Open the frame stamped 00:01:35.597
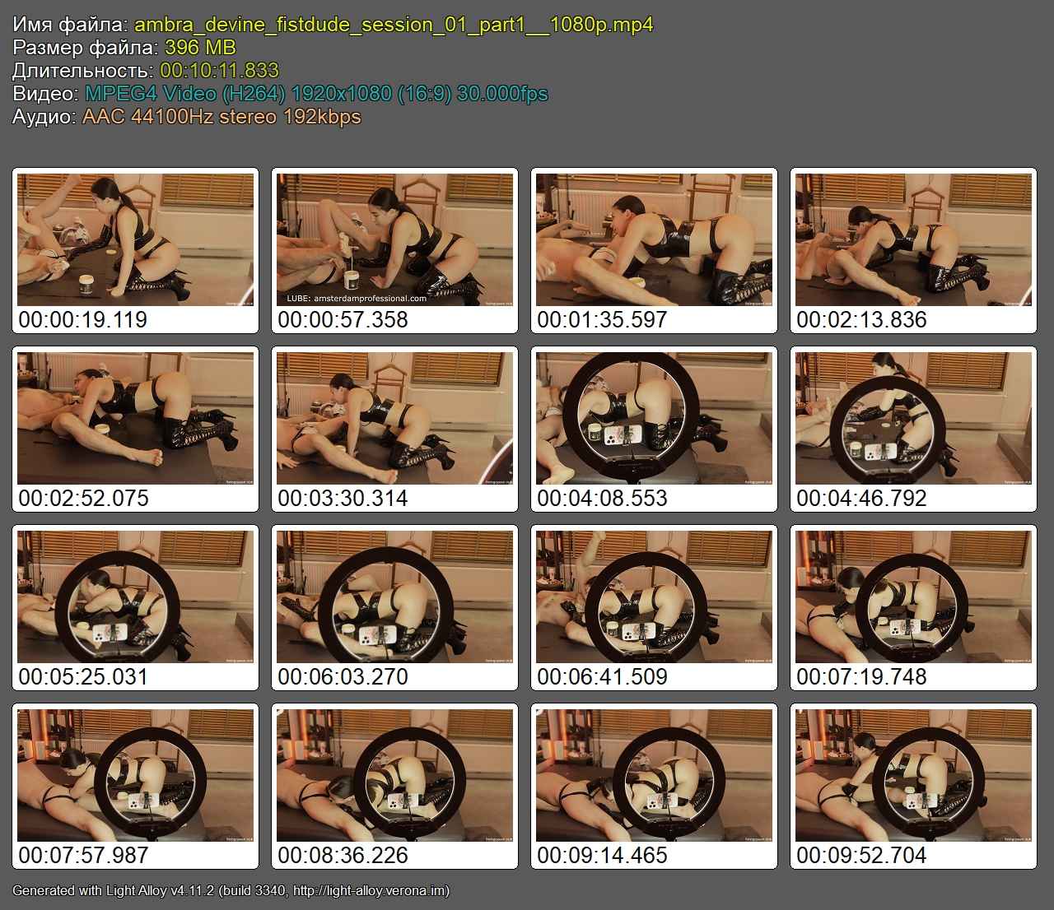 coord(655,239)
